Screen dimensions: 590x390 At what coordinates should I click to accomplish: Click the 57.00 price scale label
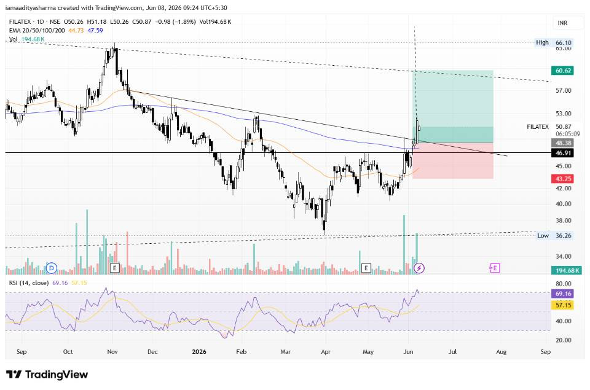pyautogui.click(x=564, y=91)
